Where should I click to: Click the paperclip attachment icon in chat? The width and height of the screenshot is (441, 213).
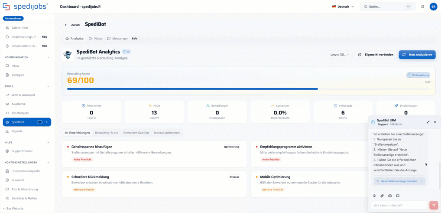click(x=382, y=196)
